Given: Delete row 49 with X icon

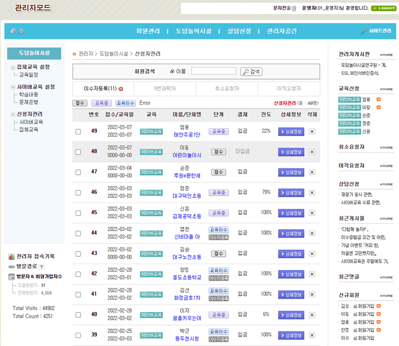Looking at the screenshot, I should 312,131.
